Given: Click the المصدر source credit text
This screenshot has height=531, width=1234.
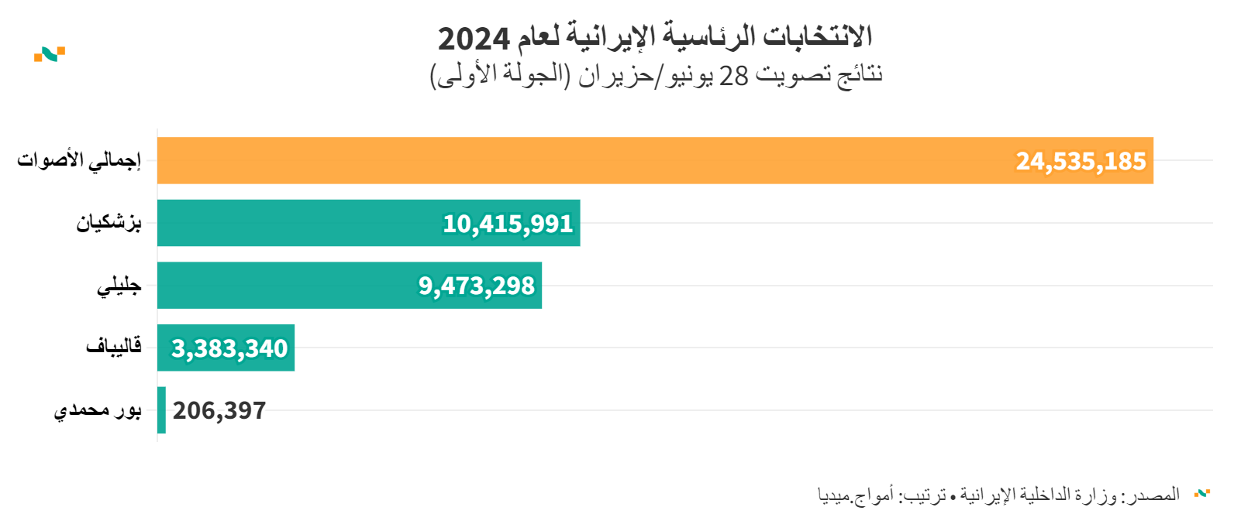Looking at the screenshot, I should click(998, 494).
